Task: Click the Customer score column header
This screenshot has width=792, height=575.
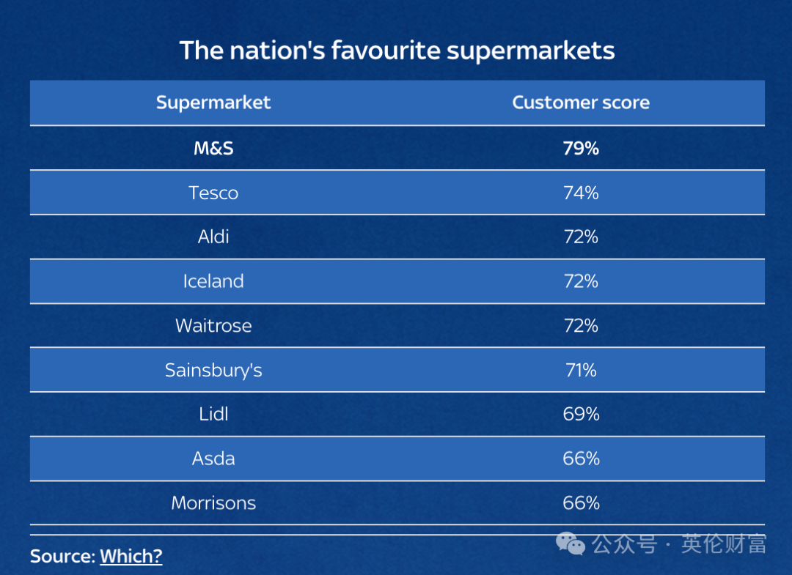Action: pos(581,103)
